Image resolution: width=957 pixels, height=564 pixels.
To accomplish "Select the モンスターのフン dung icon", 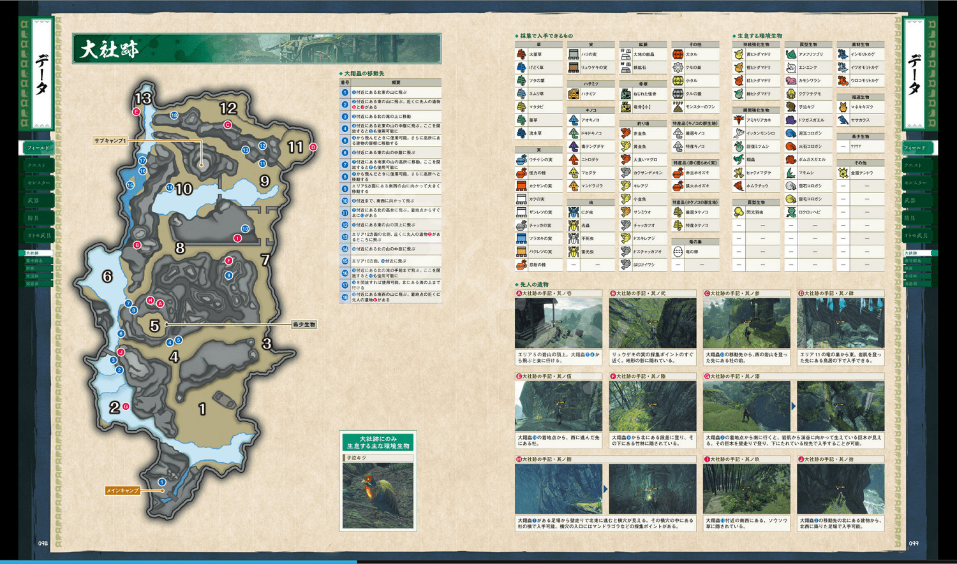I will [678, 107].
